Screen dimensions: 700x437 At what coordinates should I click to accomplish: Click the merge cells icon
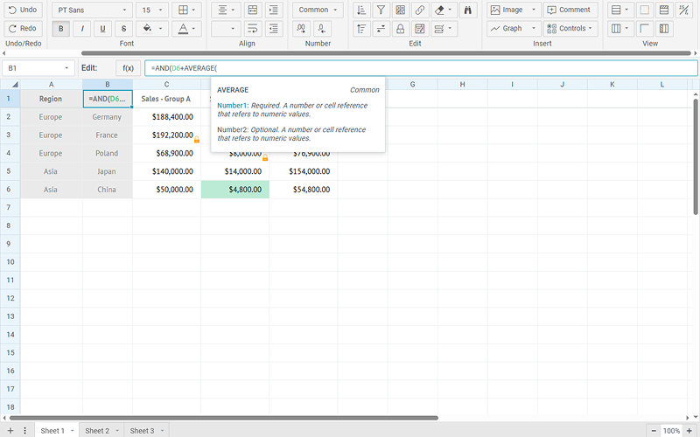click(253, 10)
